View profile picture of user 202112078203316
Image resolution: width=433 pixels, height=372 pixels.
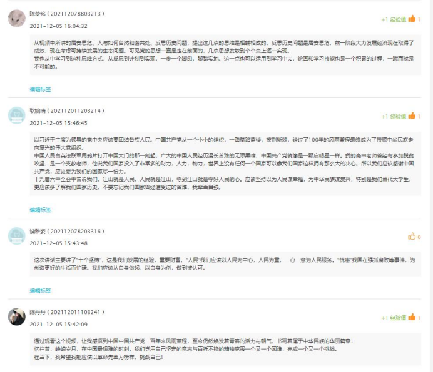17,236
